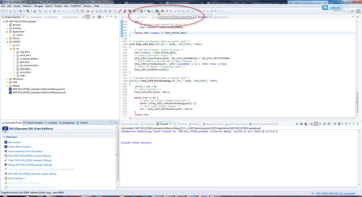The width and height of the screenshot is (362, 197).
Task: Click the New project... link
Action: [15, 142]
